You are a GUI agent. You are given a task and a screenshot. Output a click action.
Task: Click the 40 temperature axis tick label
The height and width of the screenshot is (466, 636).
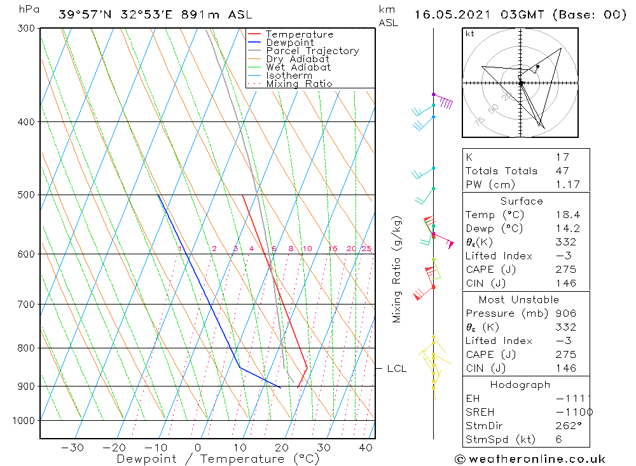click(x=366, y=448)
